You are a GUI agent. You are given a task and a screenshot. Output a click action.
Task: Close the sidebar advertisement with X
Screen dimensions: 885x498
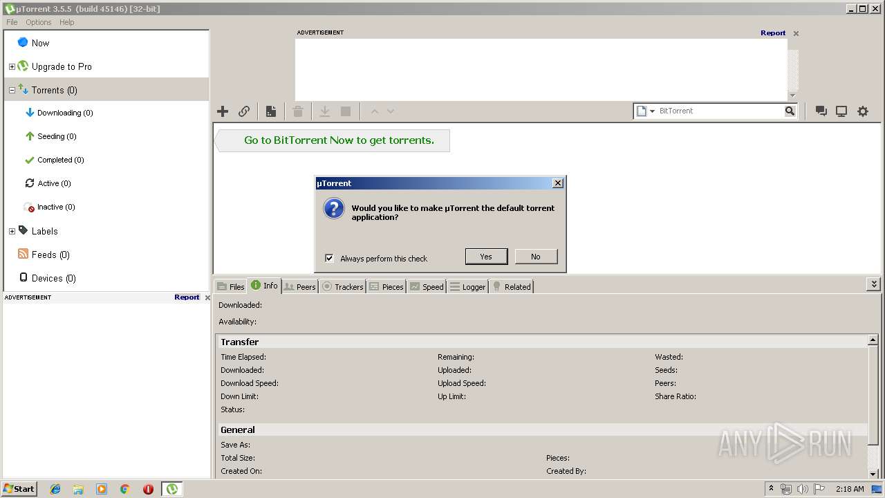[207, 297]
